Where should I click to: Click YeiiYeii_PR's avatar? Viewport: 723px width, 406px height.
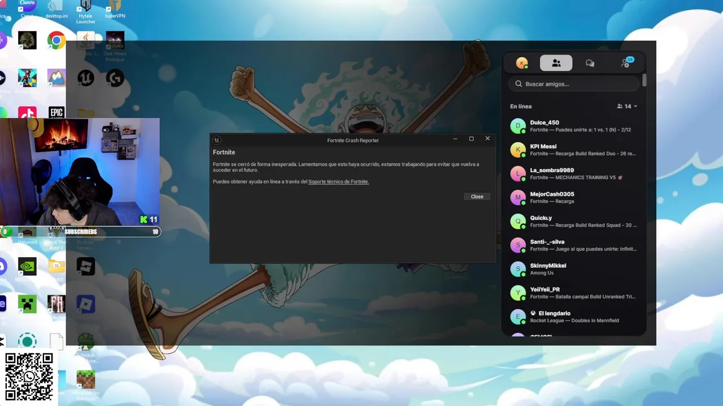tap(518, 293)
